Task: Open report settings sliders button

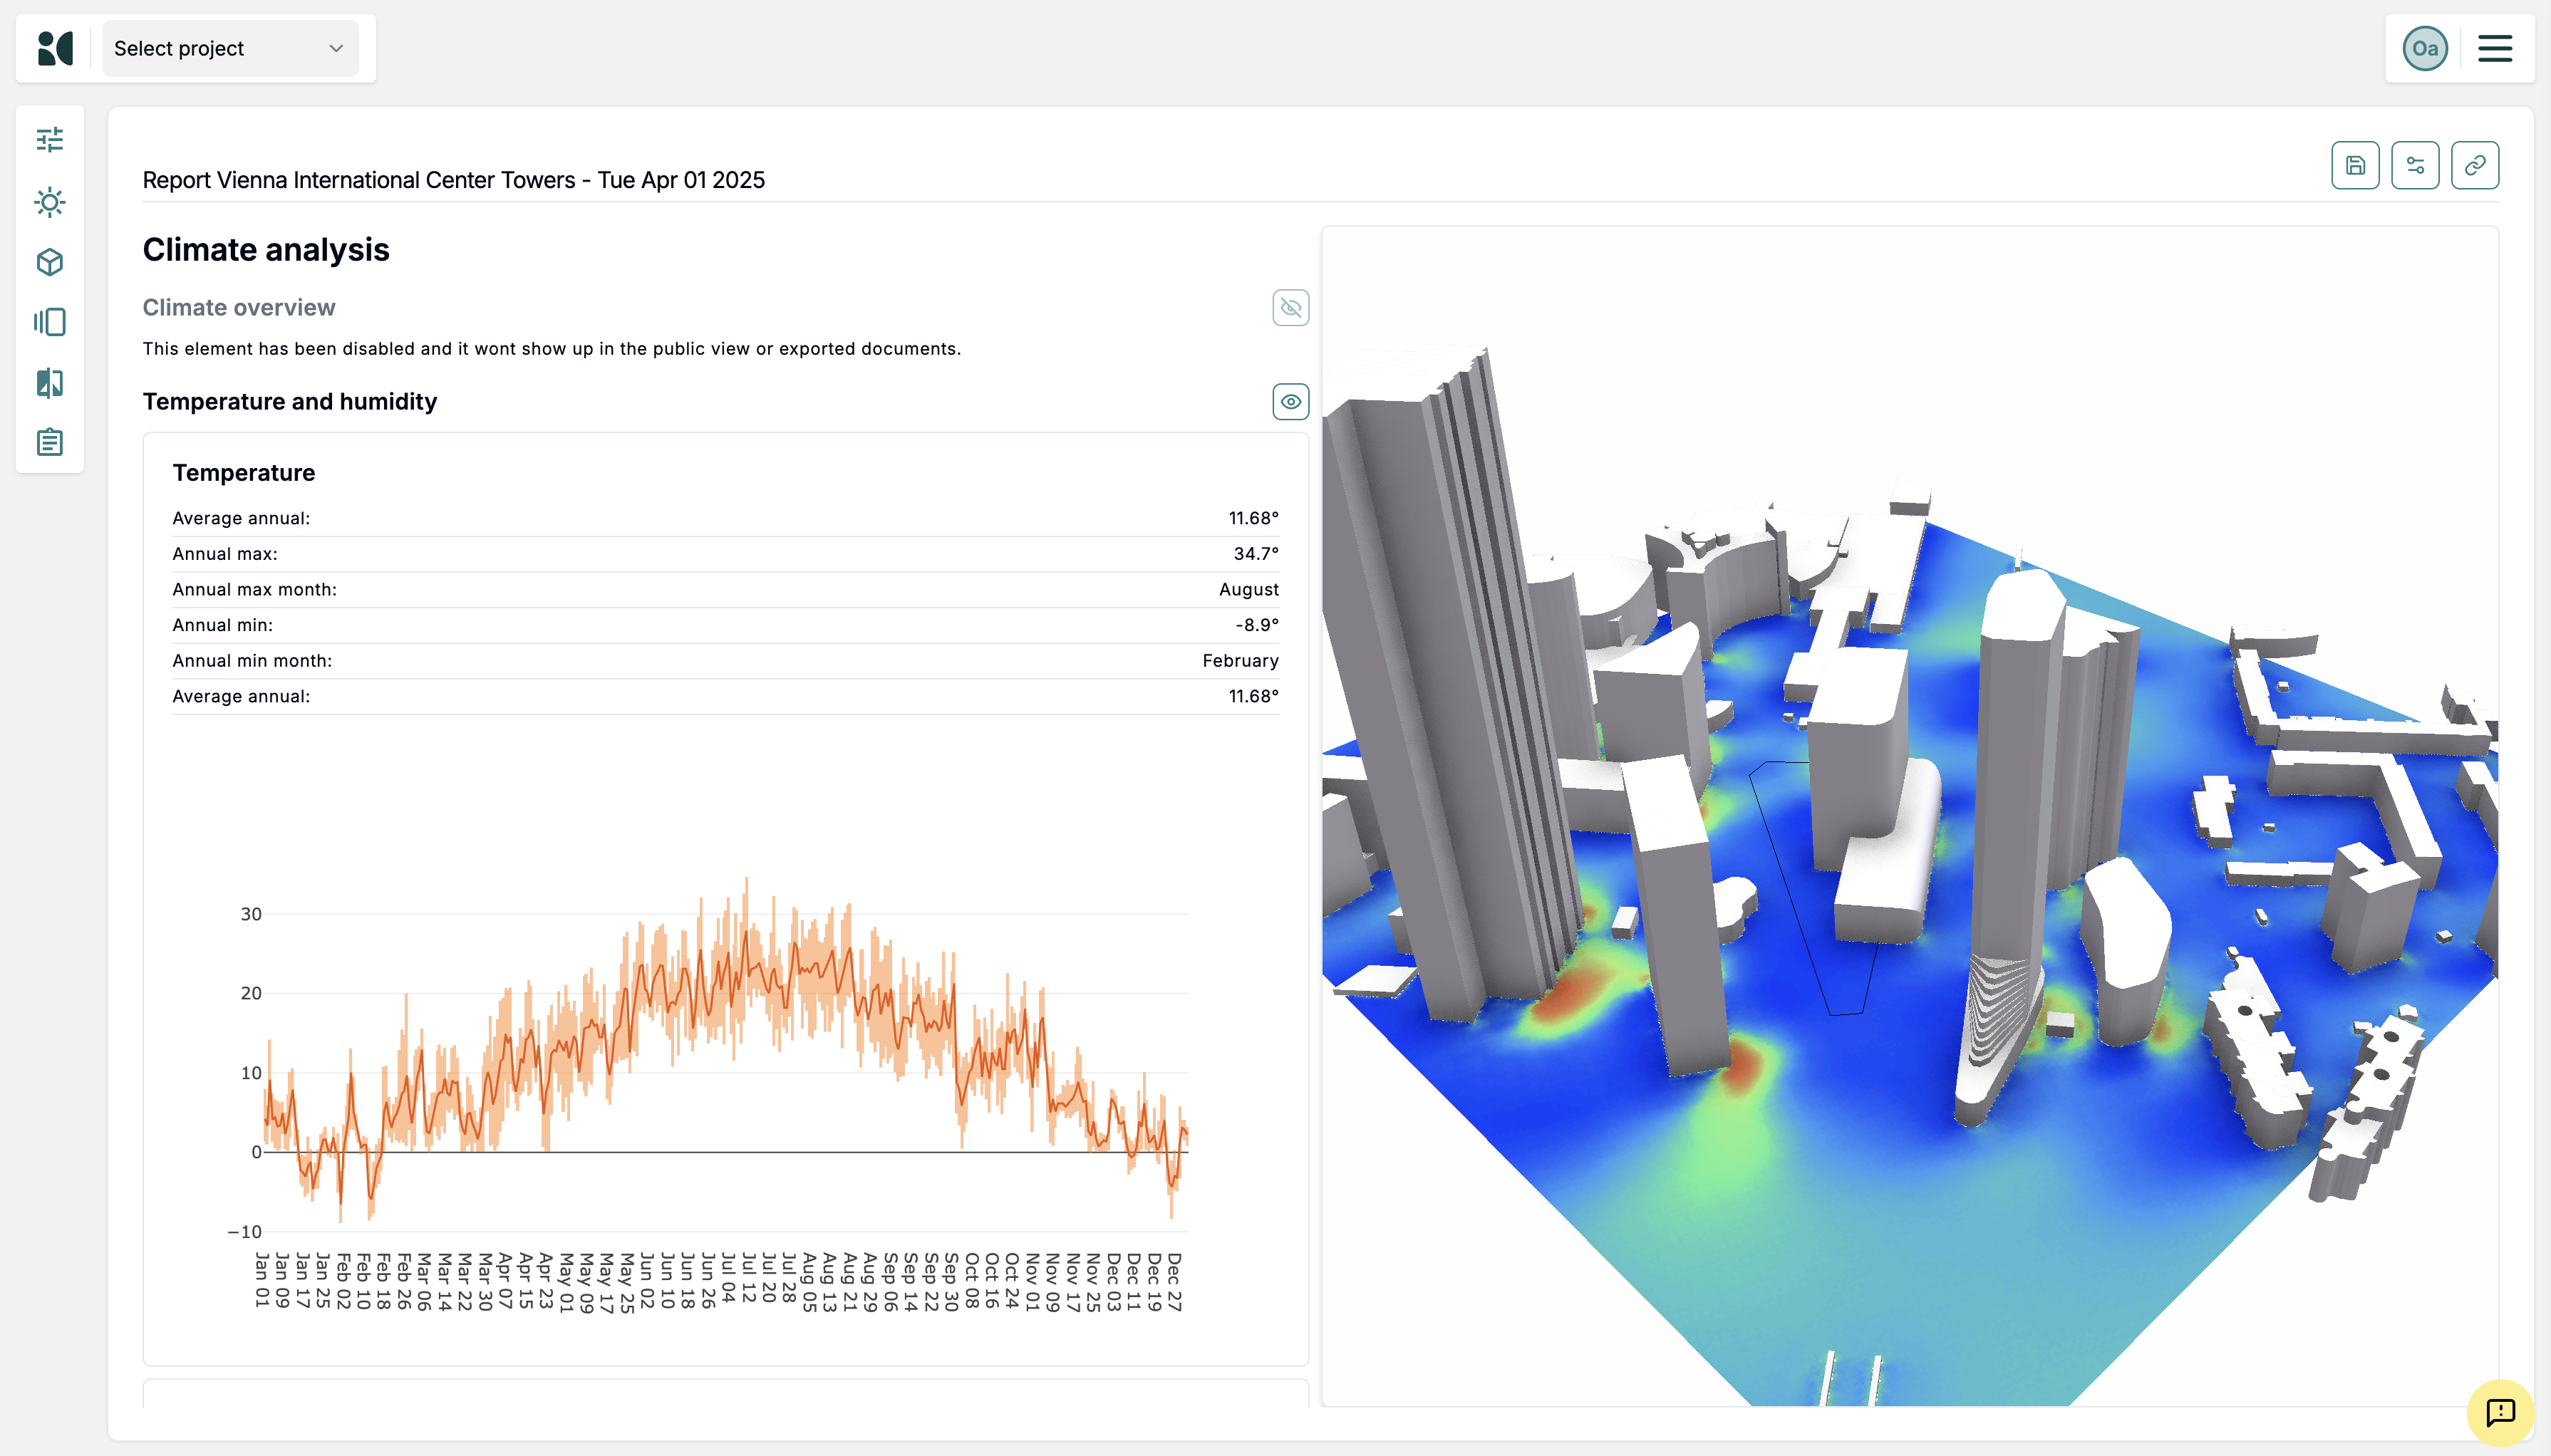Action: (x=2415, y=165)
